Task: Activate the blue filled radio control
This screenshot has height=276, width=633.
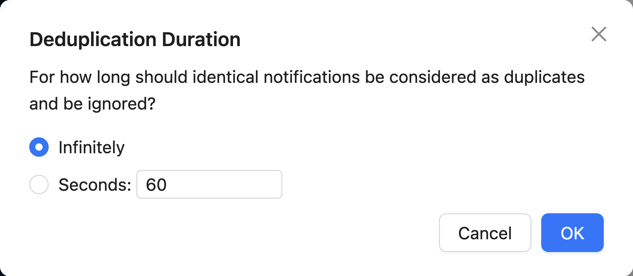Action: [39, 147]
